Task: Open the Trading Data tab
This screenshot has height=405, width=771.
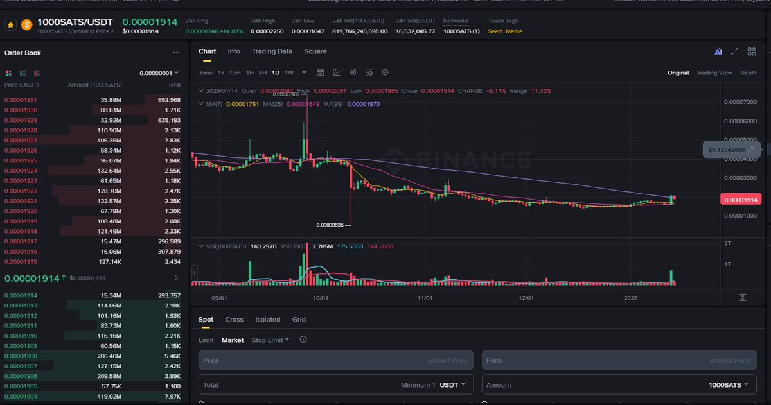Action: (x=272, y=51)
